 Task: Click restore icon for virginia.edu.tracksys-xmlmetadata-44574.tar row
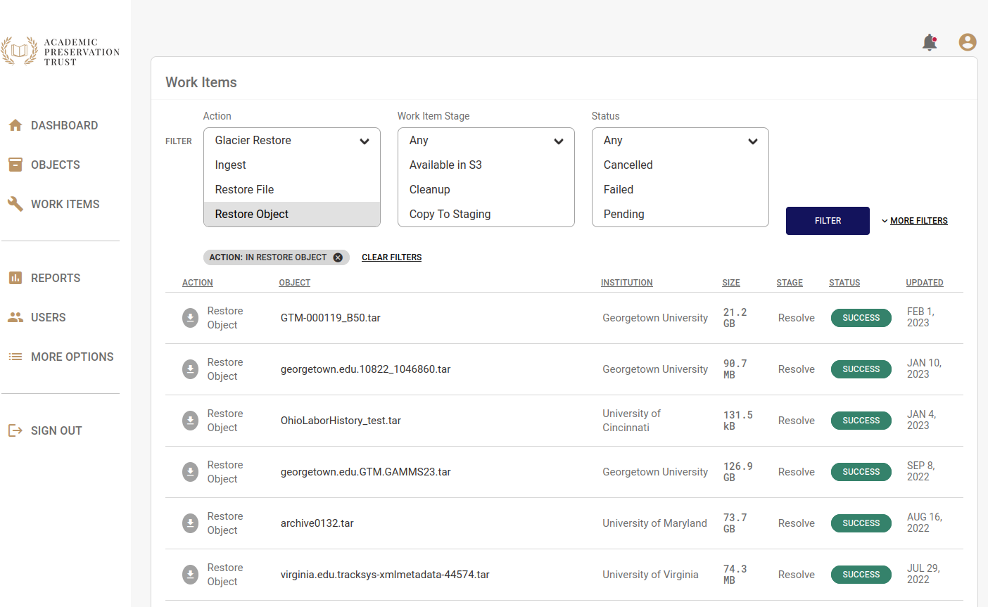191,575
